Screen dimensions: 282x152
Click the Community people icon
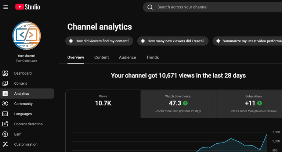[x=5, y=104]
